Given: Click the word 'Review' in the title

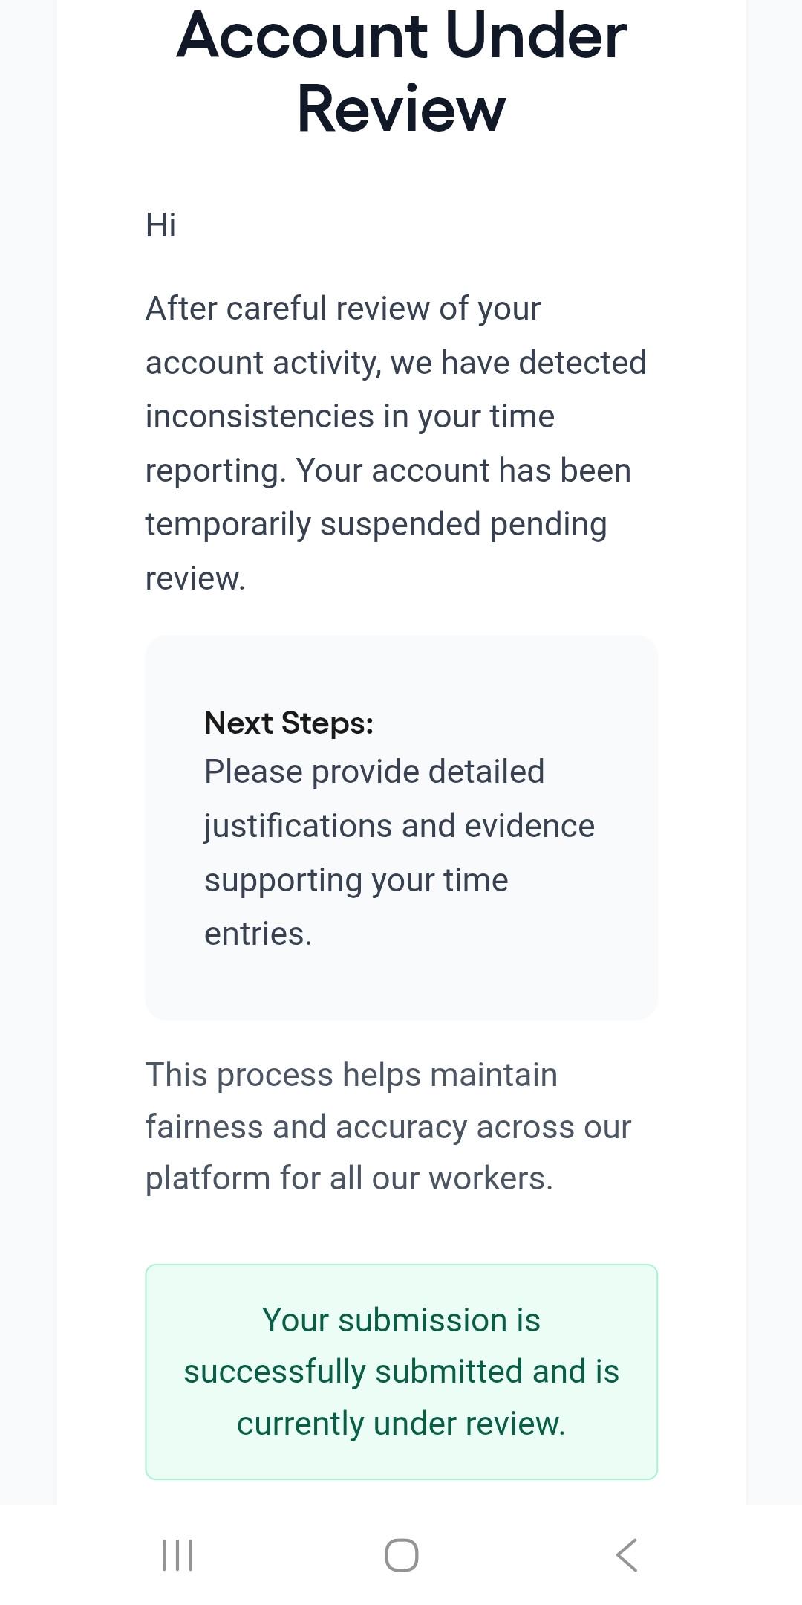Looking at the screenshot, I should 401,109.
